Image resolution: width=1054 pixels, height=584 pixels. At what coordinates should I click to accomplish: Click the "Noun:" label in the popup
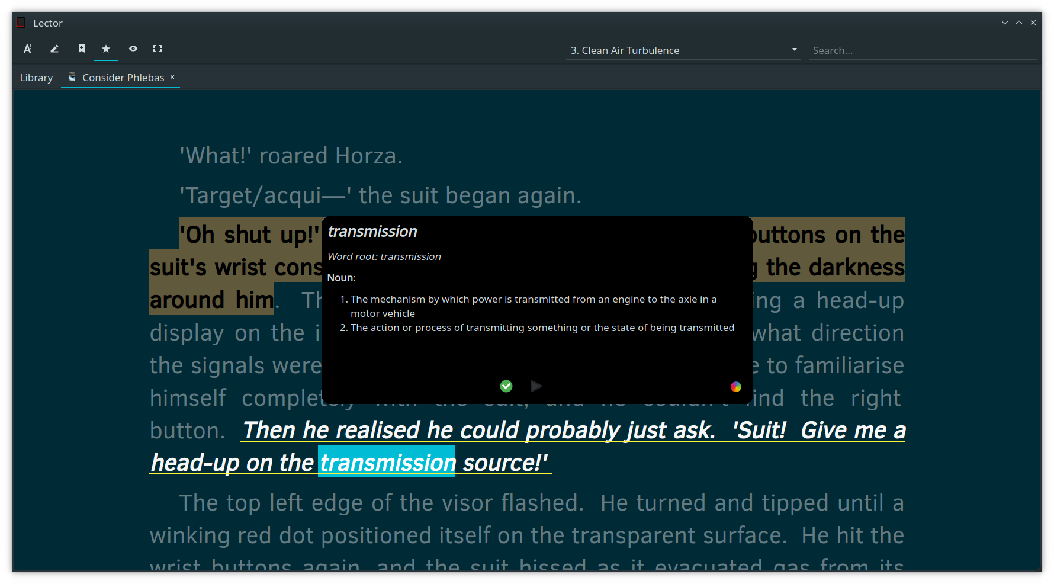[x=341, y=278]
